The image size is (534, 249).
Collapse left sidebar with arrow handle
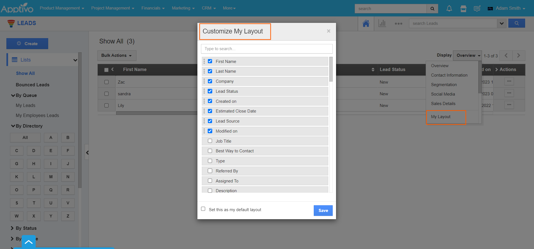(87, 152)
